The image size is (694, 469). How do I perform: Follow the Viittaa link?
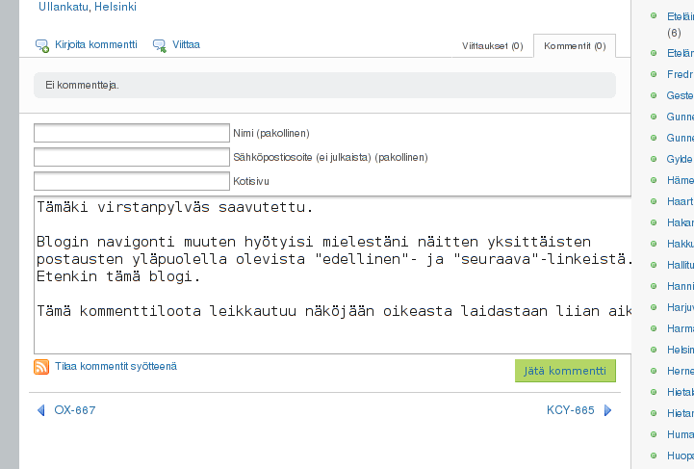pos(186,44)
